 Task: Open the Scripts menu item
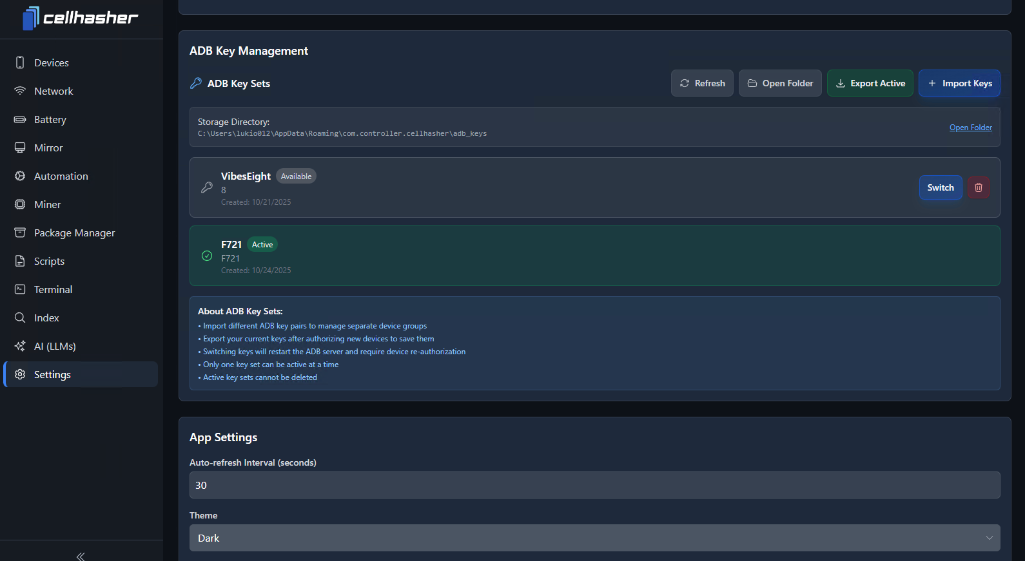(x=49, y=261)
